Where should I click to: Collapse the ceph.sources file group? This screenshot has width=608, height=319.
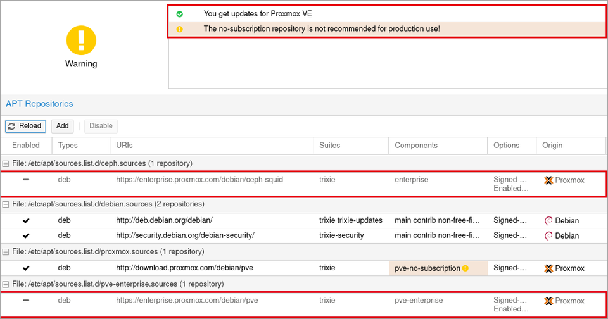point(6,164)
